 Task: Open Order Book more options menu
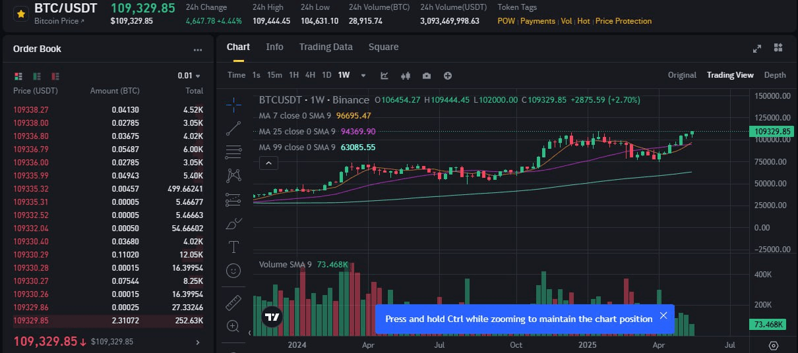(x=198, y=49)
